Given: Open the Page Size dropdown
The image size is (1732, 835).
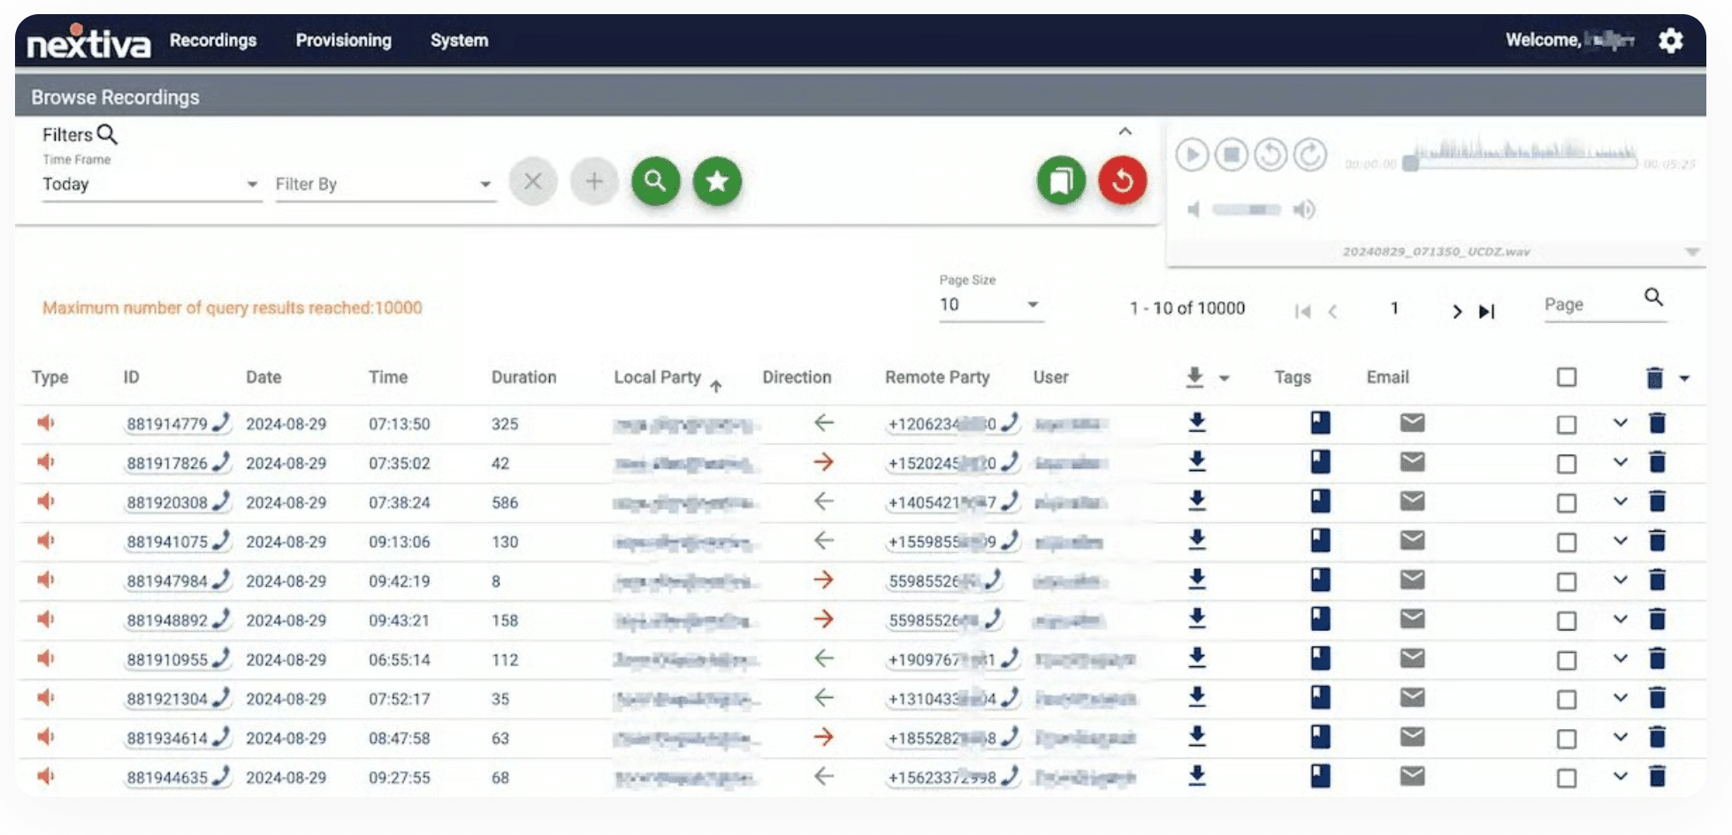Looking at the screenshot, I should click(988, 304).
